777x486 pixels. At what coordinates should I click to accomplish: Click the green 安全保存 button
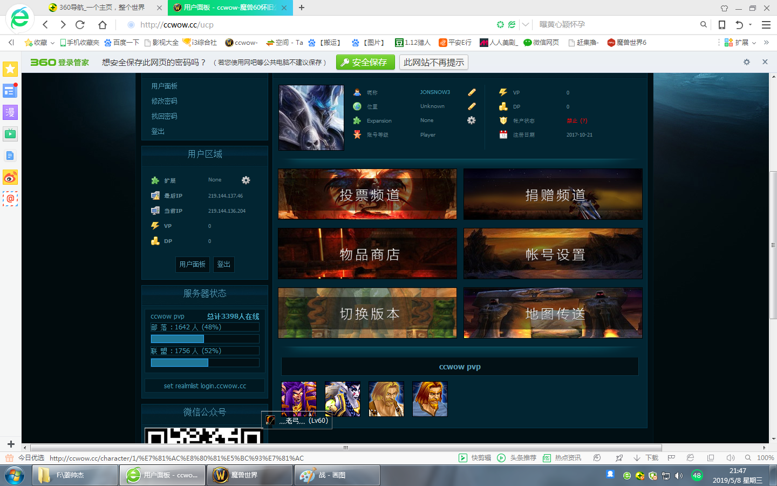(x=365, y=62)
